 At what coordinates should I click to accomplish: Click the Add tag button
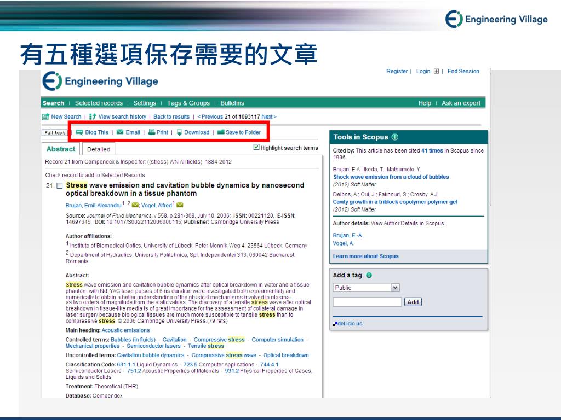tap(413, 302)
